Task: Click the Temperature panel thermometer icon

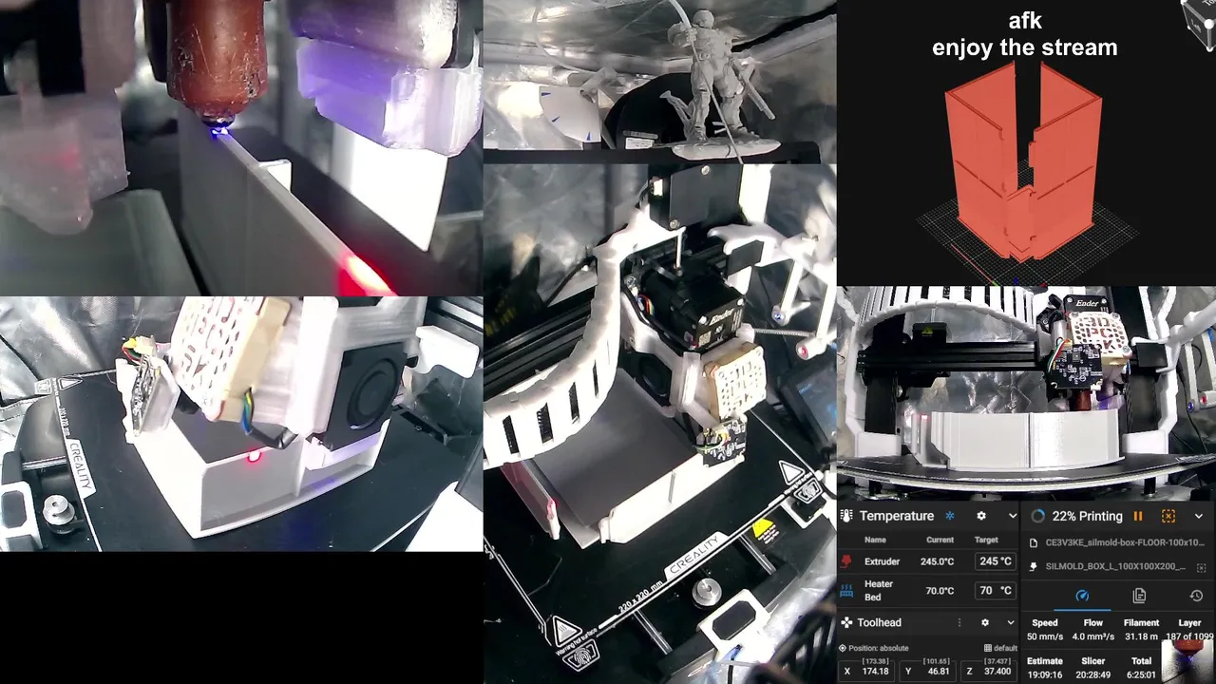Action: [x=846, y=516]
